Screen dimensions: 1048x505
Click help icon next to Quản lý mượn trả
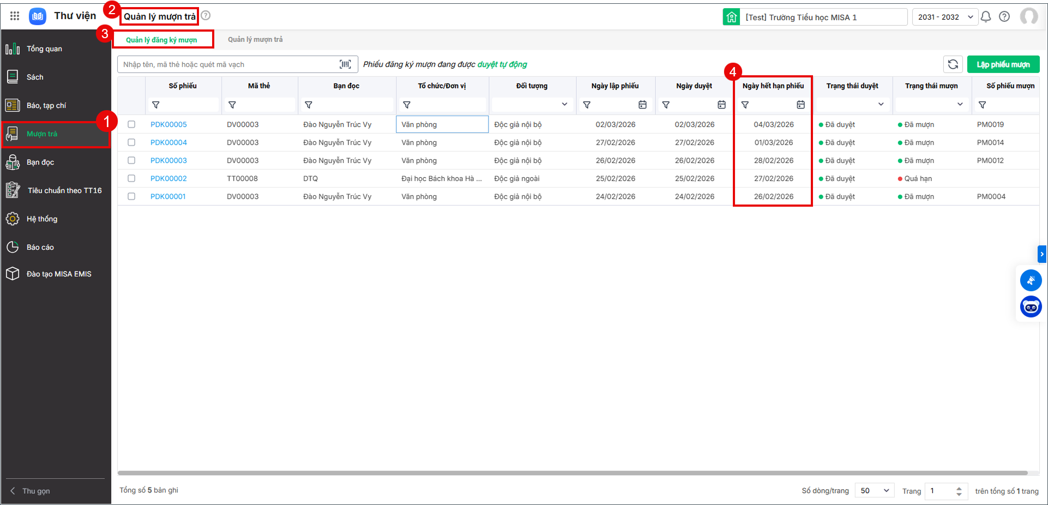[206, 16]
